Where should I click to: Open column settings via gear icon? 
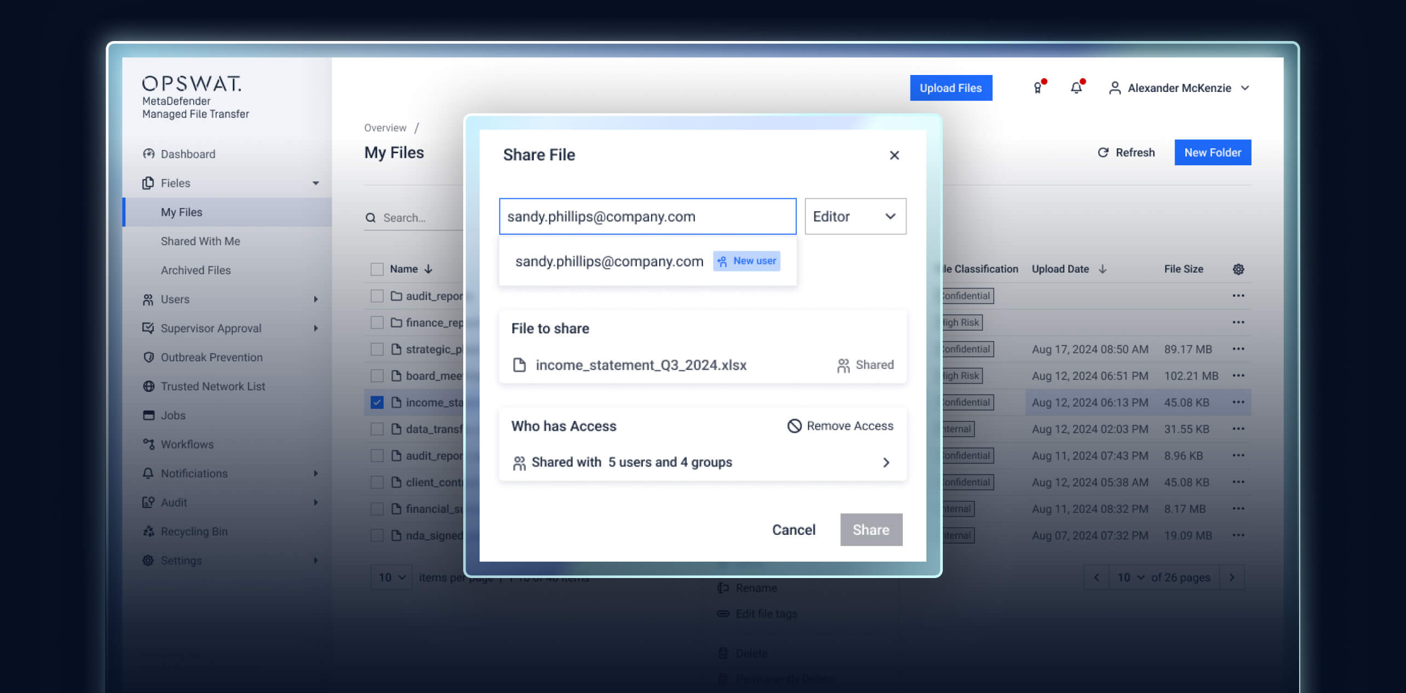(1238, 269)
